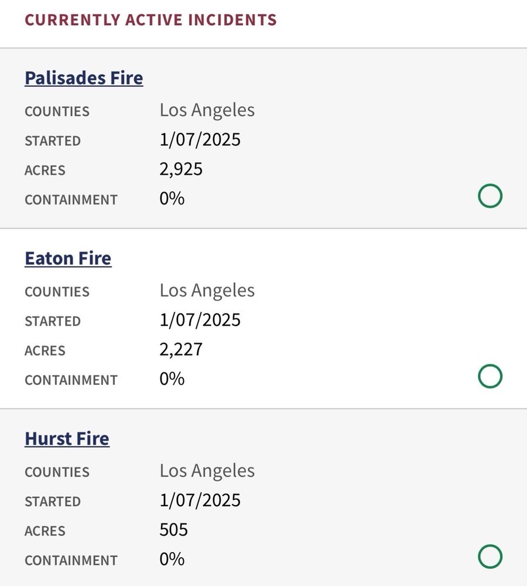The height and width of the screenshot is (586, 527).
Task: Click the 0% containment value for Hurst Fire
Action: [x=172, y=560]
